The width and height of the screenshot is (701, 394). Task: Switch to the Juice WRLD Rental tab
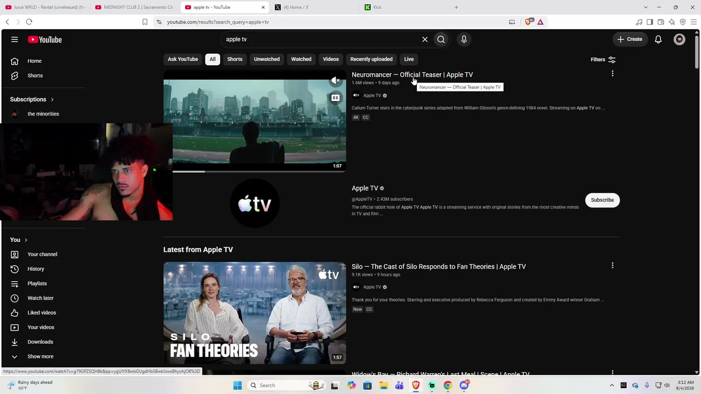click(45, 7)
